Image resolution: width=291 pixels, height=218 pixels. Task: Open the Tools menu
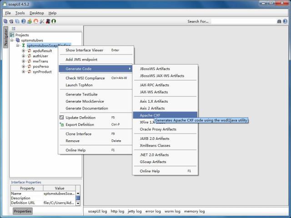coord(20,13)
